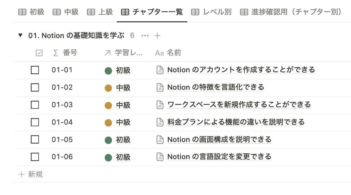Click the 学習レ... relation column header
This screenshot has width=351, height=195.
(123, 53)
